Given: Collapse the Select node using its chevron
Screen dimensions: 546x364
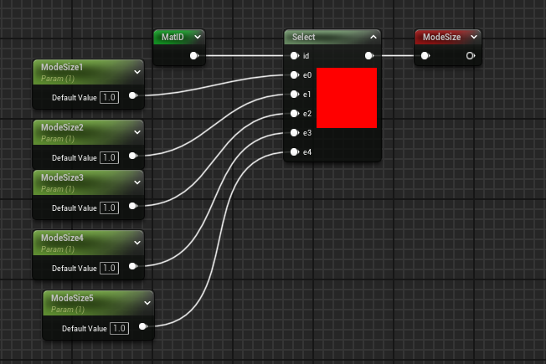Looking at the screenshot, I should pyautogui.click(x=373, y=38).
